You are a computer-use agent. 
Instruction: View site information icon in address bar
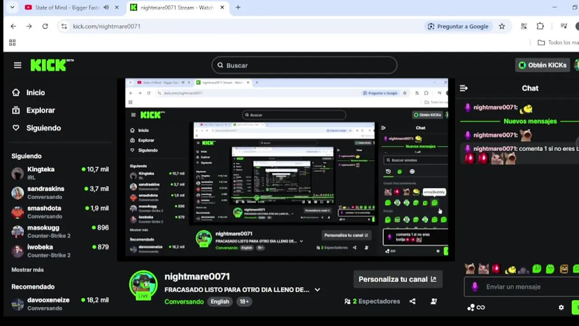coord(64,26)
